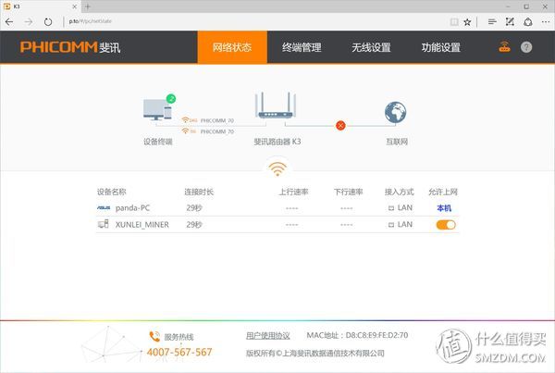The height and width of the screenshot is (373, 555).
Task: Click the ASUS icon beside panda-PC
Action: pos(104,208)
